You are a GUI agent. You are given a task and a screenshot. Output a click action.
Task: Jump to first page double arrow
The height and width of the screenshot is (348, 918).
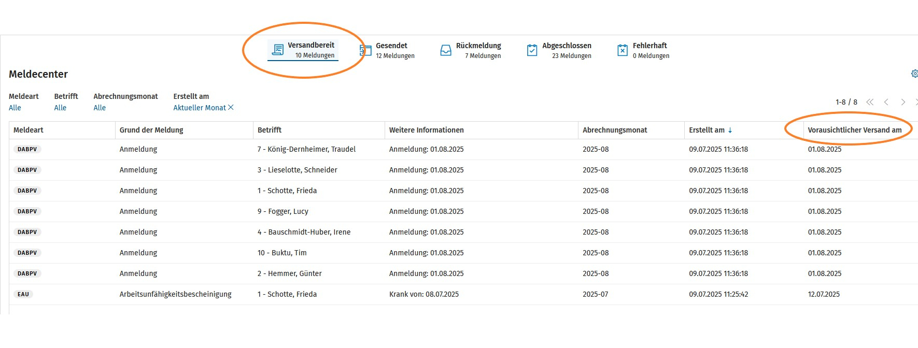(870, 102)
